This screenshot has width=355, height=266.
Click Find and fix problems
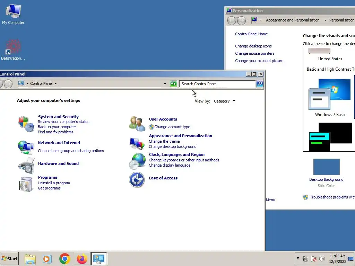pyautogui.click(x=55, y=132)
